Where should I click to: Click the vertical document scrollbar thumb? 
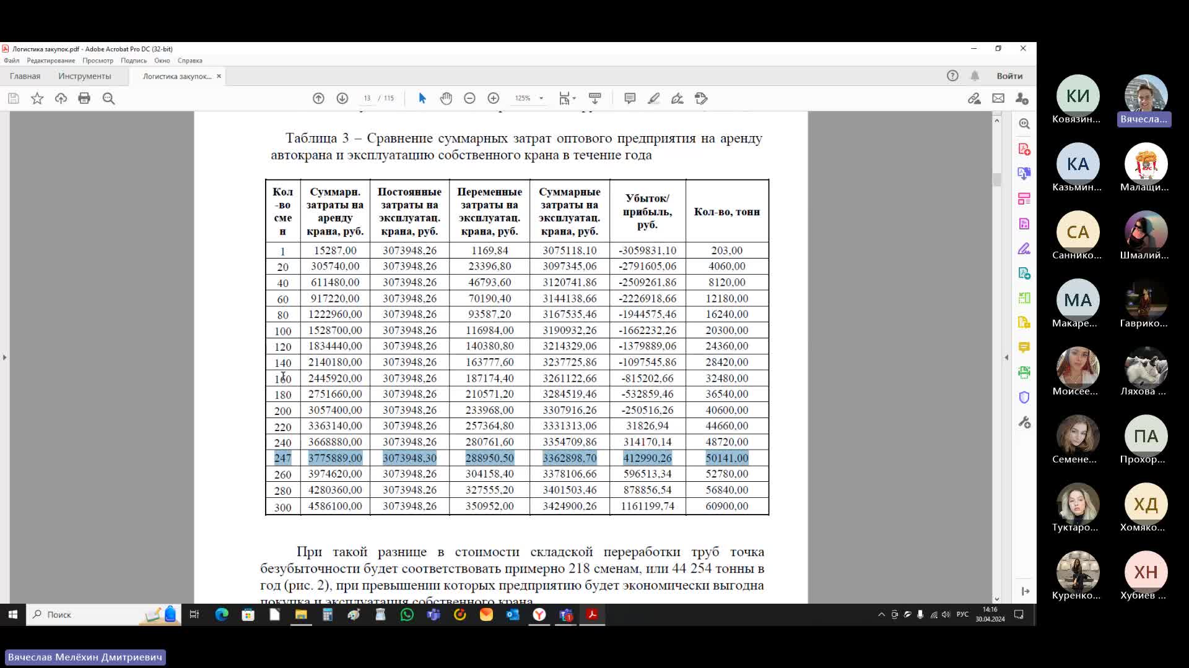[997, 179]
